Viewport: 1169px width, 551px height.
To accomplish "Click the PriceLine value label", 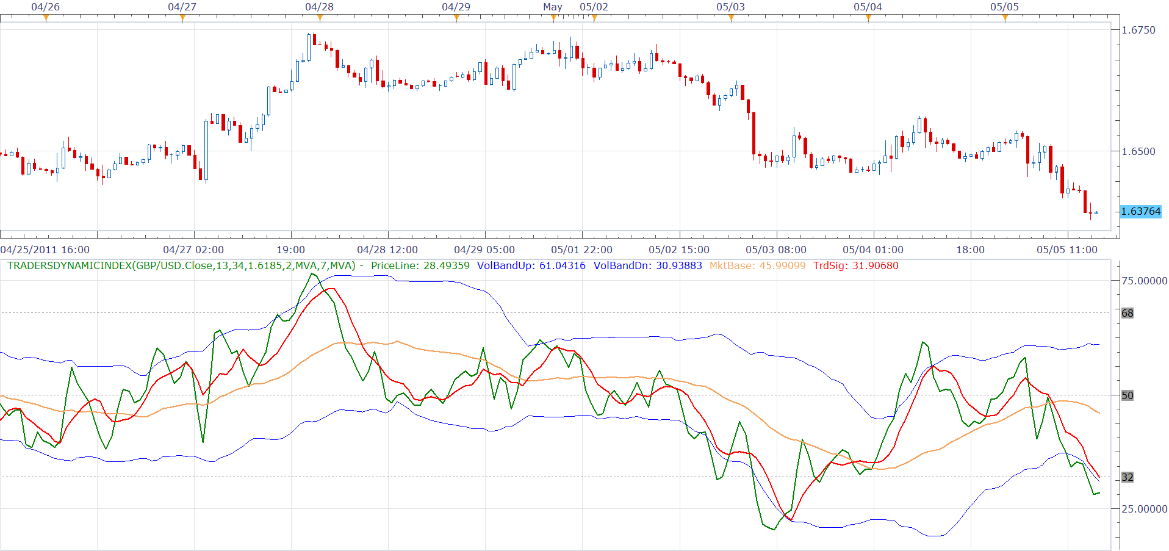I will point(420,266).
